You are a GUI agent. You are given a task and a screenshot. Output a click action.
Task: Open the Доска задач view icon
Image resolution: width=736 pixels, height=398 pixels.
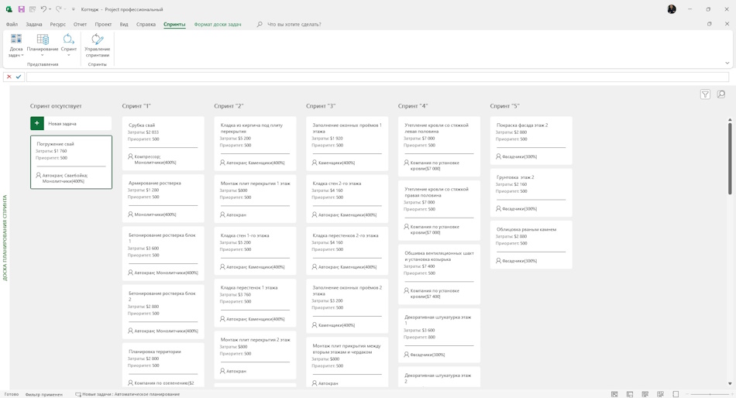click(x=16, y=39)
